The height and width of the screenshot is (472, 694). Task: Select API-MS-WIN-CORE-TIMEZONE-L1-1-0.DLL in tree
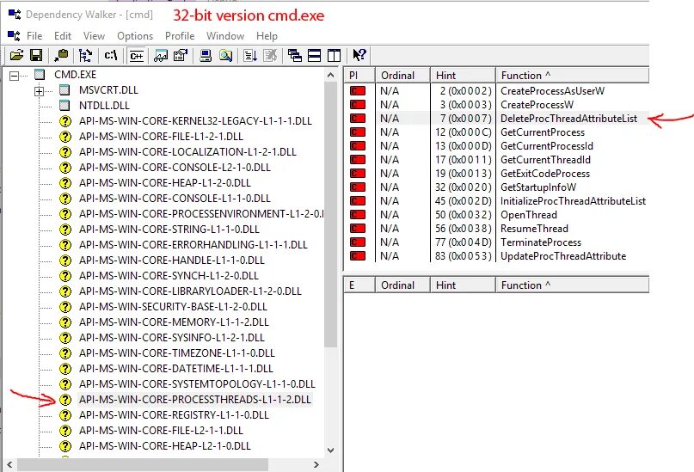(x=177, y=353)
